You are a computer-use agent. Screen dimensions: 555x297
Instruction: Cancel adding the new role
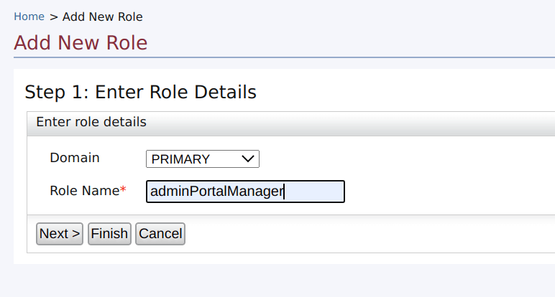coord(160,234)
